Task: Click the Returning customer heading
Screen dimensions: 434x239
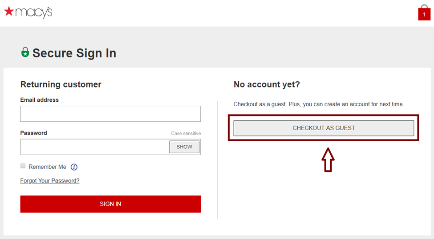Action: 61,84
